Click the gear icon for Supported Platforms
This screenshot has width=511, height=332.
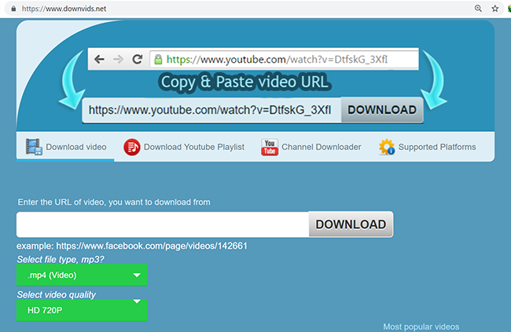click(x=386, y=147)
